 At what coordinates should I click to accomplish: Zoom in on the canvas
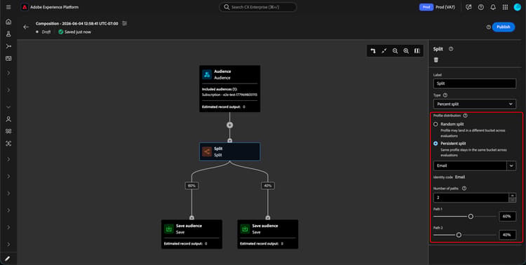coord(406,50)
